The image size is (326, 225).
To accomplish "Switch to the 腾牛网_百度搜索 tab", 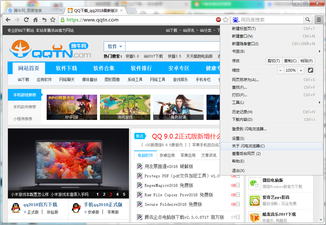I will [x=35, y=10].
